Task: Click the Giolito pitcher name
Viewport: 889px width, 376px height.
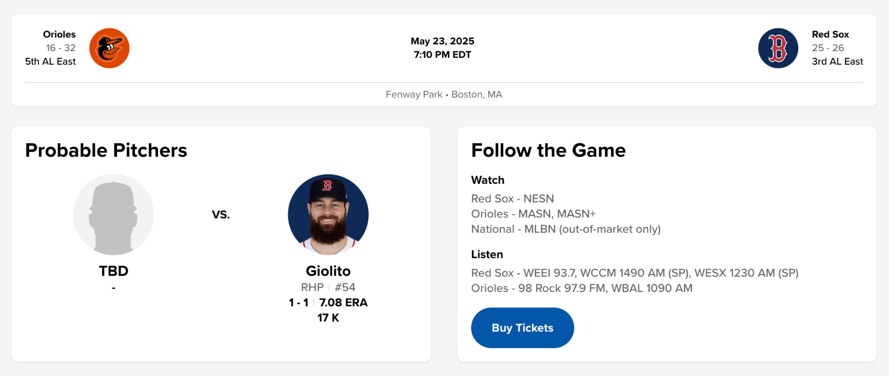Action: [328, 271]
